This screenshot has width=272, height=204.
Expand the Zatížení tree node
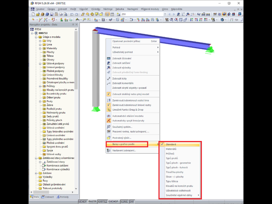(x=36, y=173)
